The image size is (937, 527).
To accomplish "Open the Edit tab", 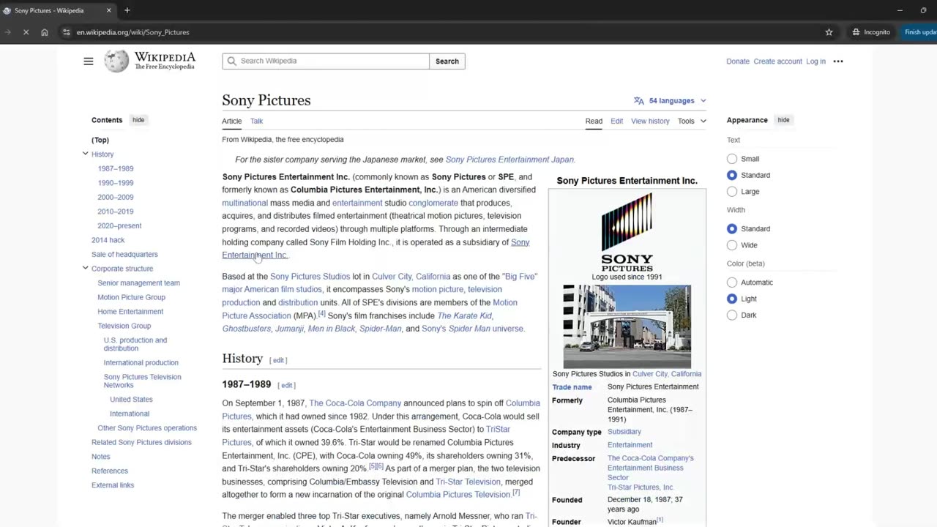I will point(617,122).
